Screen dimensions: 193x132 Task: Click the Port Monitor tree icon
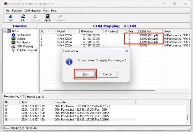pos(14,43)
